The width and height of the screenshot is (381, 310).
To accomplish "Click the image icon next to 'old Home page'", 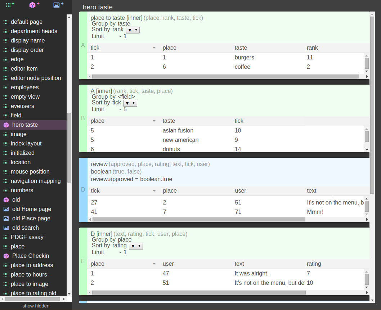I will [6, 209].
